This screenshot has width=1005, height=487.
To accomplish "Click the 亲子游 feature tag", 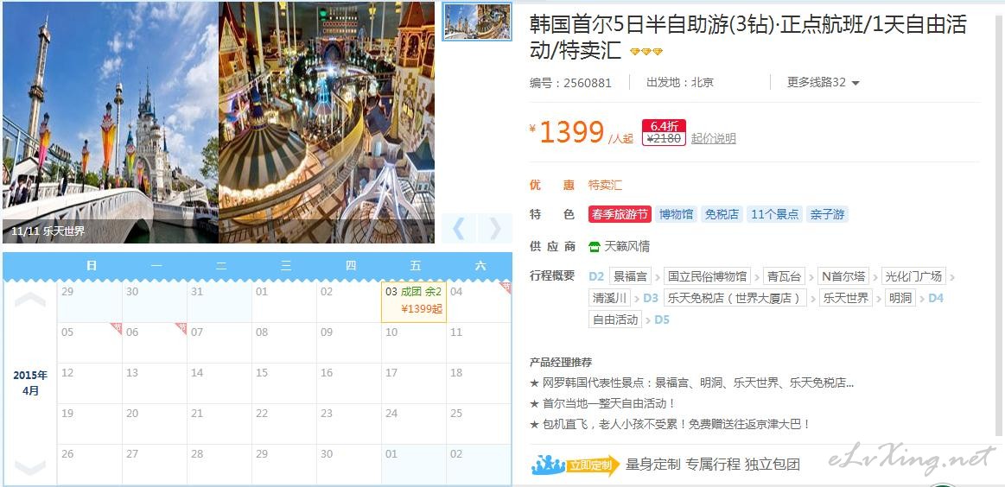I will point(828,215).
